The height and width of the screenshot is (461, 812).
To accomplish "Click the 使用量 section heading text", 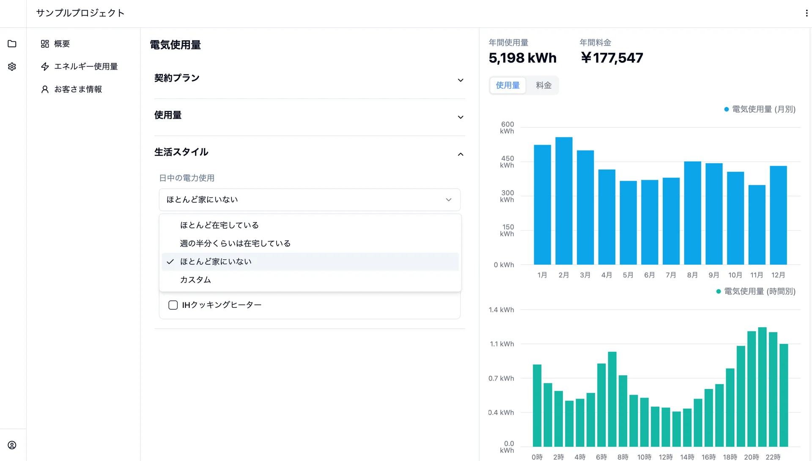I will point(168,115).
